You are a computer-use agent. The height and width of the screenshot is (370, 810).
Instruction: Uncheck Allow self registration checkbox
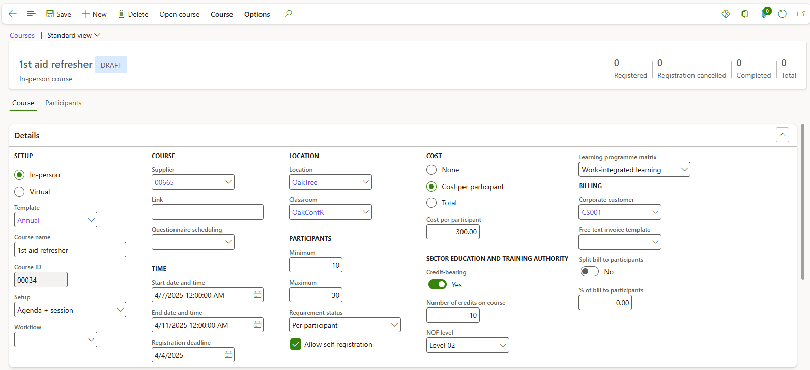(x=296, y=344)
